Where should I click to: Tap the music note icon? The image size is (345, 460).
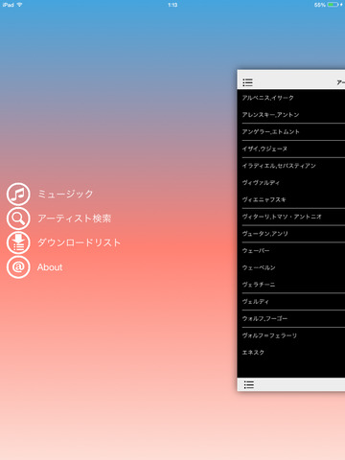click(x=18, y=194)
